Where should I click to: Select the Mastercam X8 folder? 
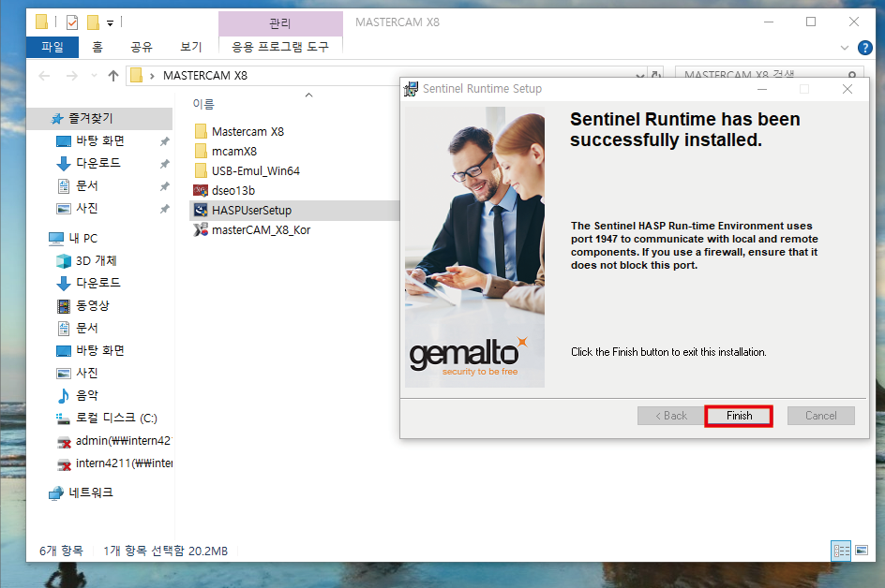click(x=247, y=131)
